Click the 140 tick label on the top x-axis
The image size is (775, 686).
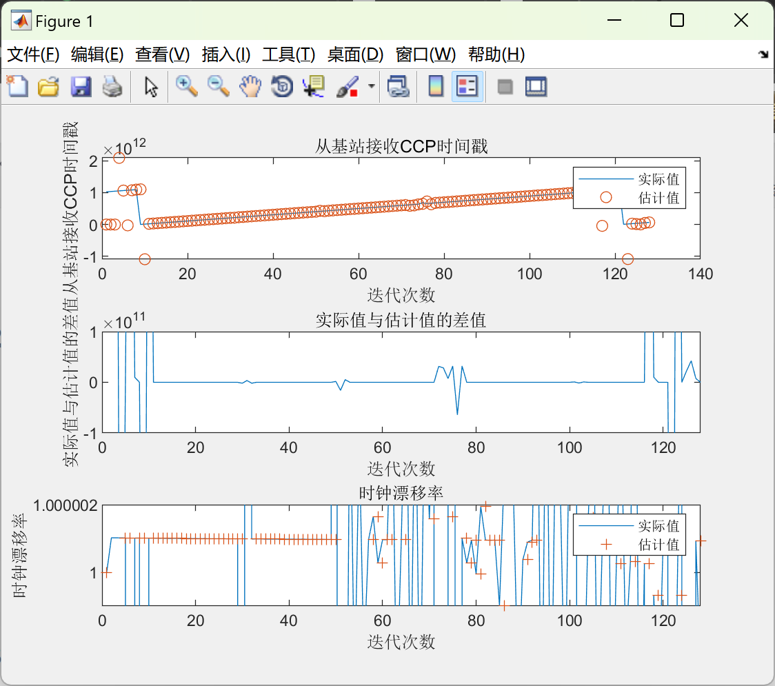coord(701,274)
